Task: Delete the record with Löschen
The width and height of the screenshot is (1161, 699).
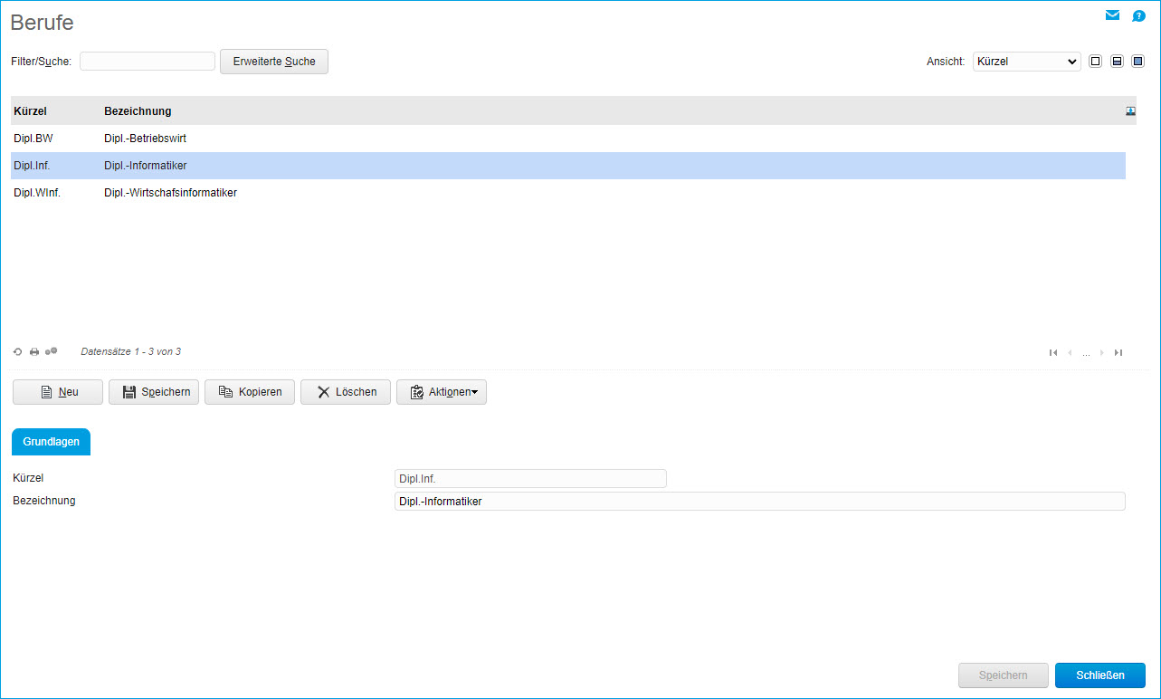Action: tap(346, 392)
